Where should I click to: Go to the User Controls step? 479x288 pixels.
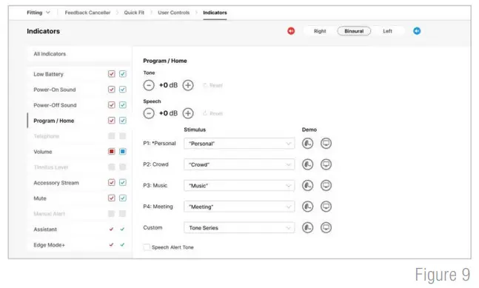click(x=173, y=13)
